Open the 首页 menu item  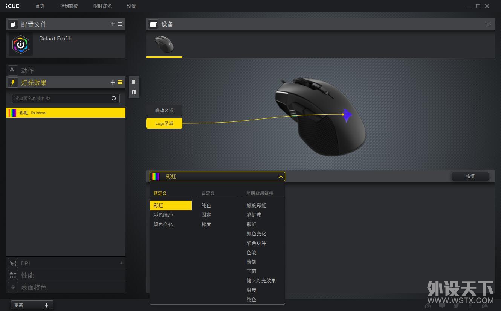(40, 6)
